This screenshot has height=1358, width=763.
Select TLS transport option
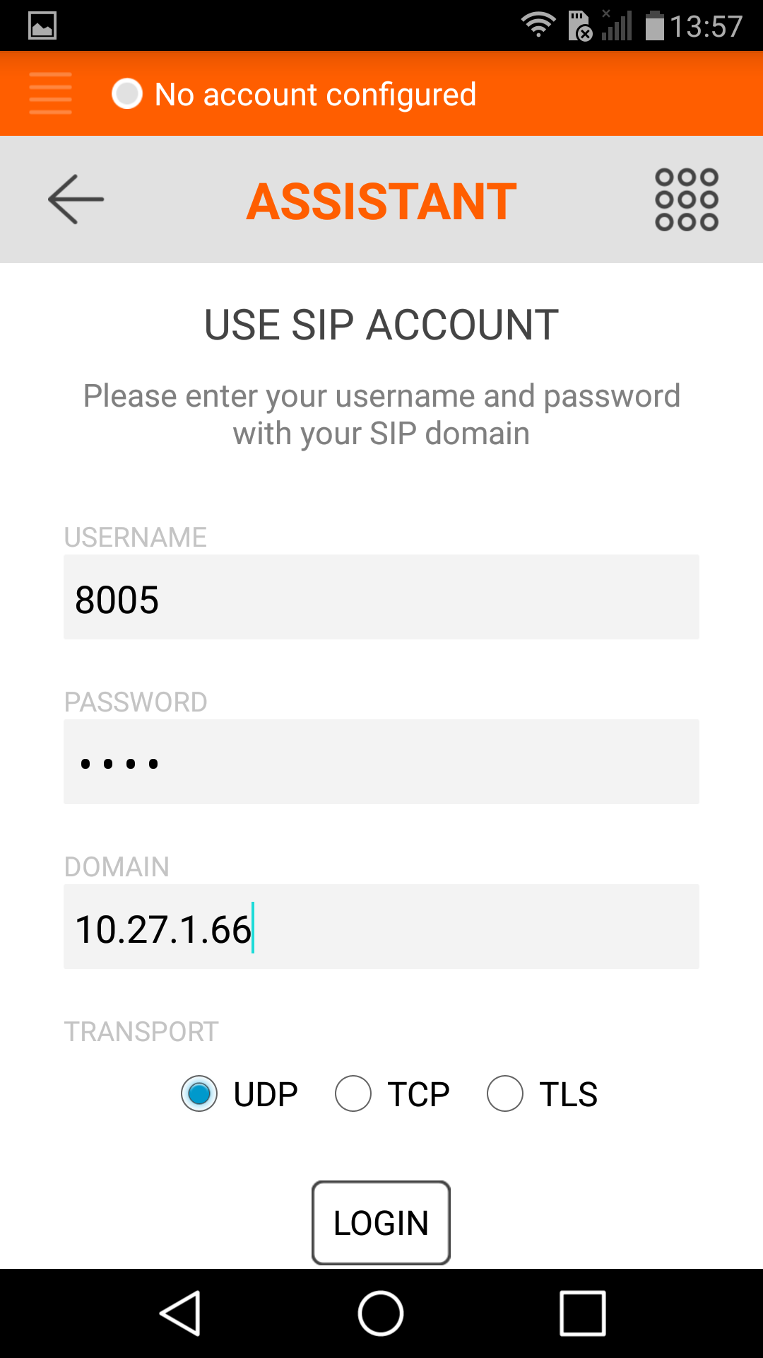coord(505,1093)
